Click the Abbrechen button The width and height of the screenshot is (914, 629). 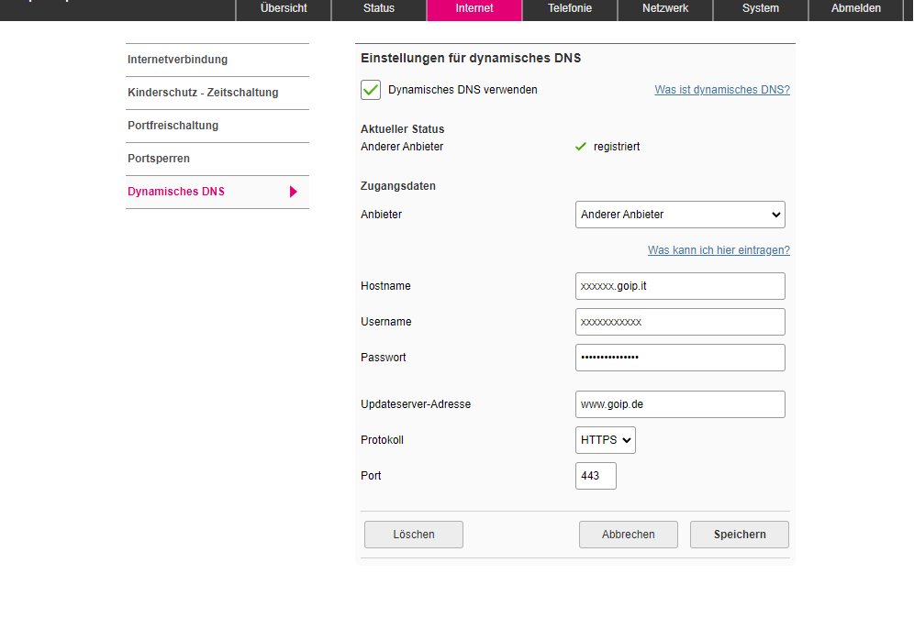pyautogui.click(x=629, y=535)
